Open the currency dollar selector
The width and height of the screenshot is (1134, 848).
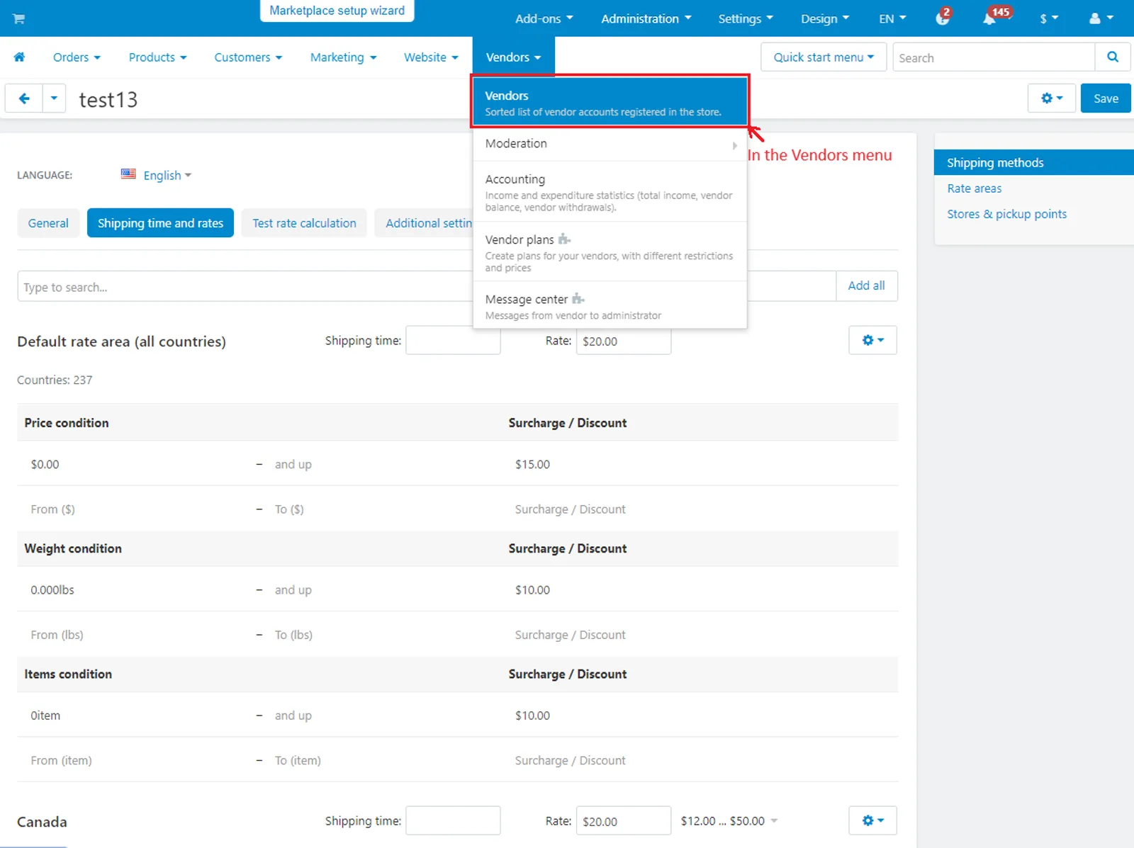pyautogui.click(x=1049, y=18)
